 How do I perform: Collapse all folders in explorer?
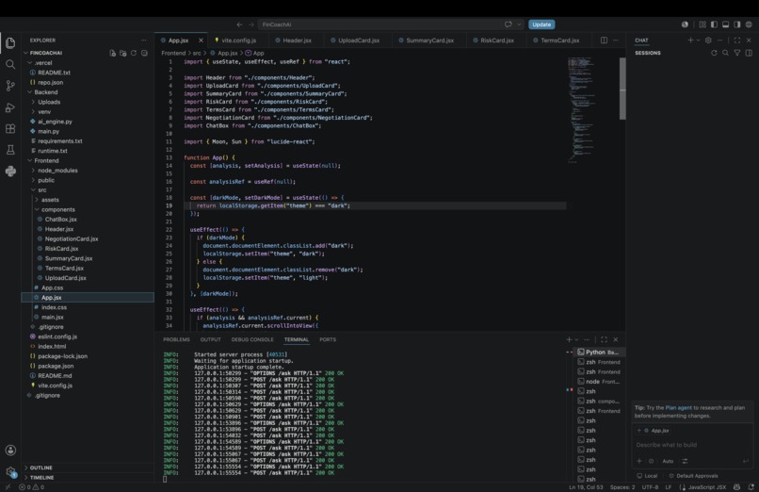coord(144,54)
